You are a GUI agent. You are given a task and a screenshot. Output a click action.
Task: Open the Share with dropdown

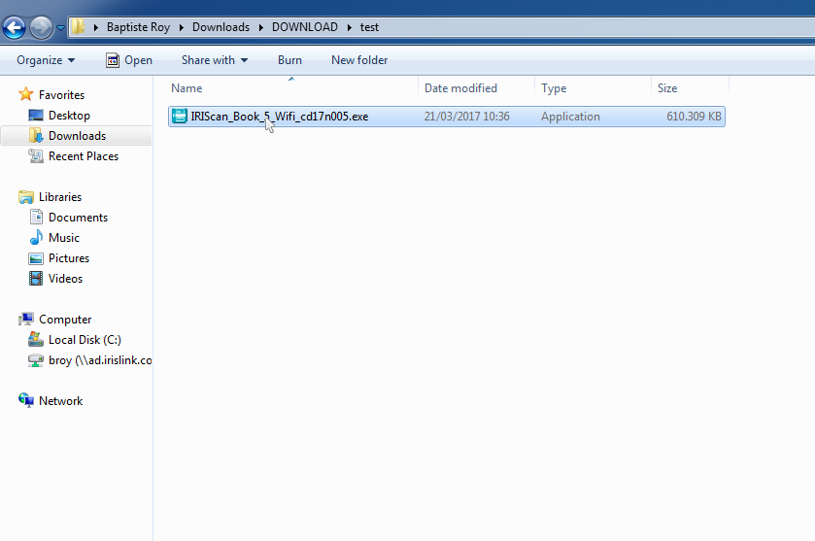215,60
